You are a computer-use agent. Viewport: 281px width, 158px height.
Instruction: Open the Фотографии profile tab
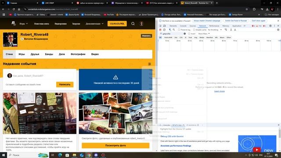[x=78, y=54]
